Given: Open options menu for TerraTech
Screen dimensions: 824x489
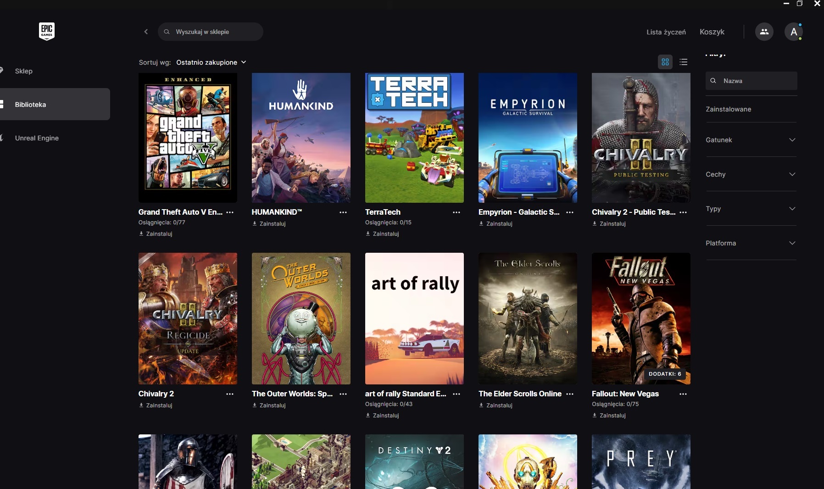Looking at the screenshot, I should [457, 212].
